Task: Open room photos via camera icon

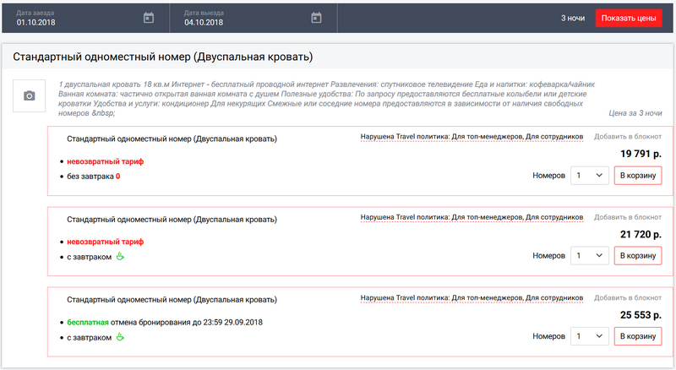Action: (x=30, y=96)
